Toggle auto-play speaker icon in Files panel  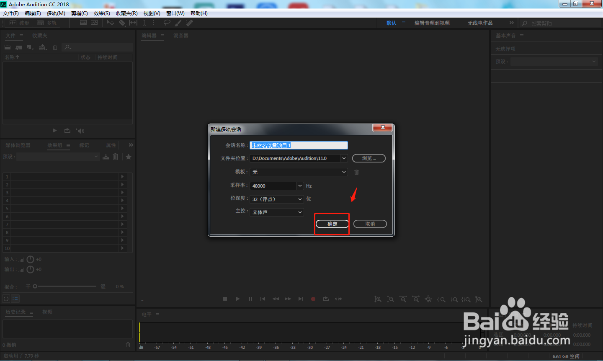click(x=80, y=131)
